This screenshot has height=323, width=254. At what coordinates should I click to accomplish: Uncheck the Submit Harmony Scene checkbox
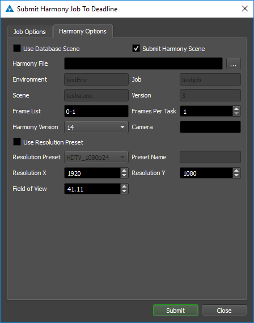point(136,48)
